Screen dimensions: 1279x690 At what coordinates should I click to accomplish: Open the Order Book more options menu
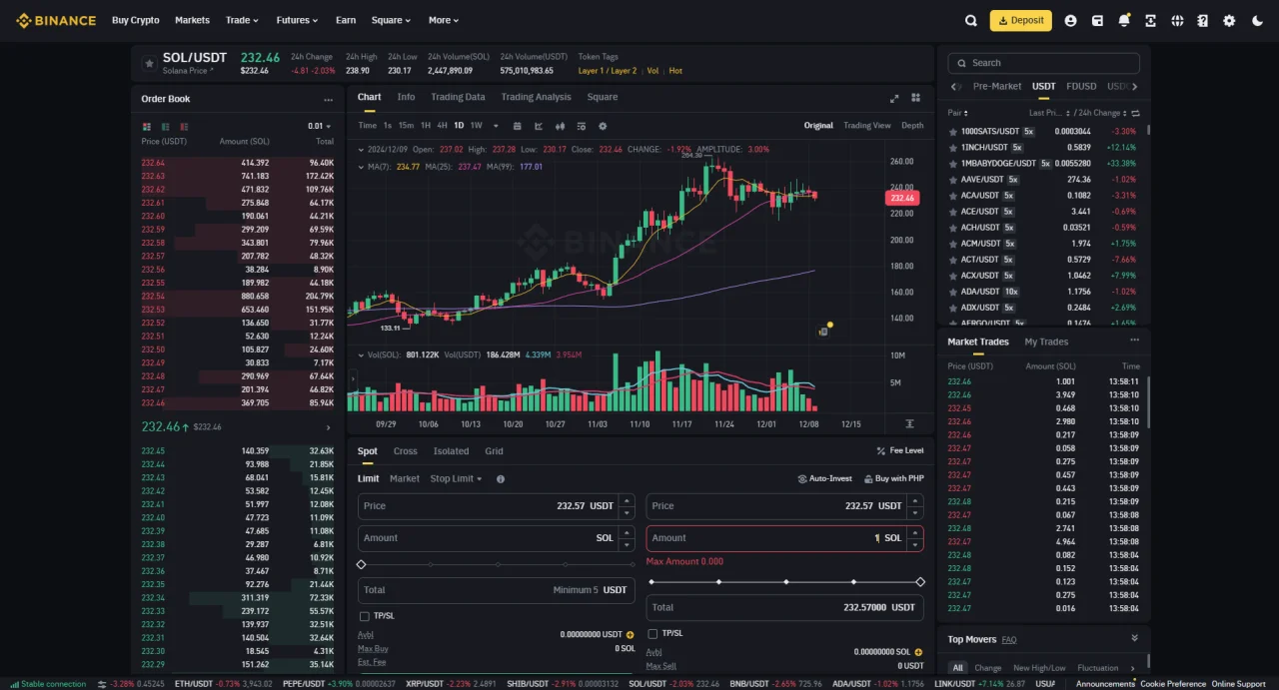[328, 100]
